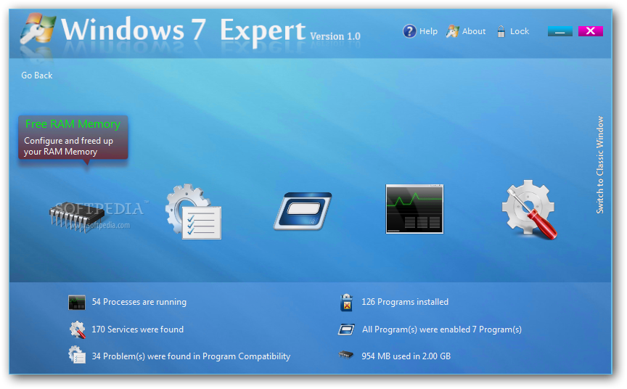Click the enabled programs status icon

[x=346, y=329]
